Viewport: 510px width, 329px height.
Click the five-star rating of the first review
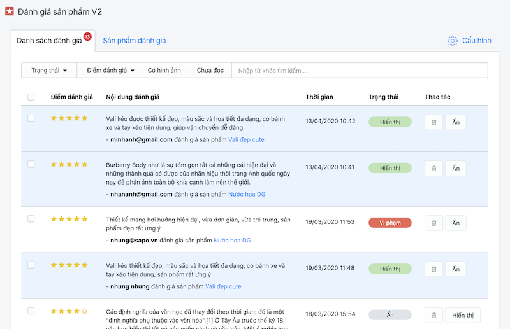[69, 118]
